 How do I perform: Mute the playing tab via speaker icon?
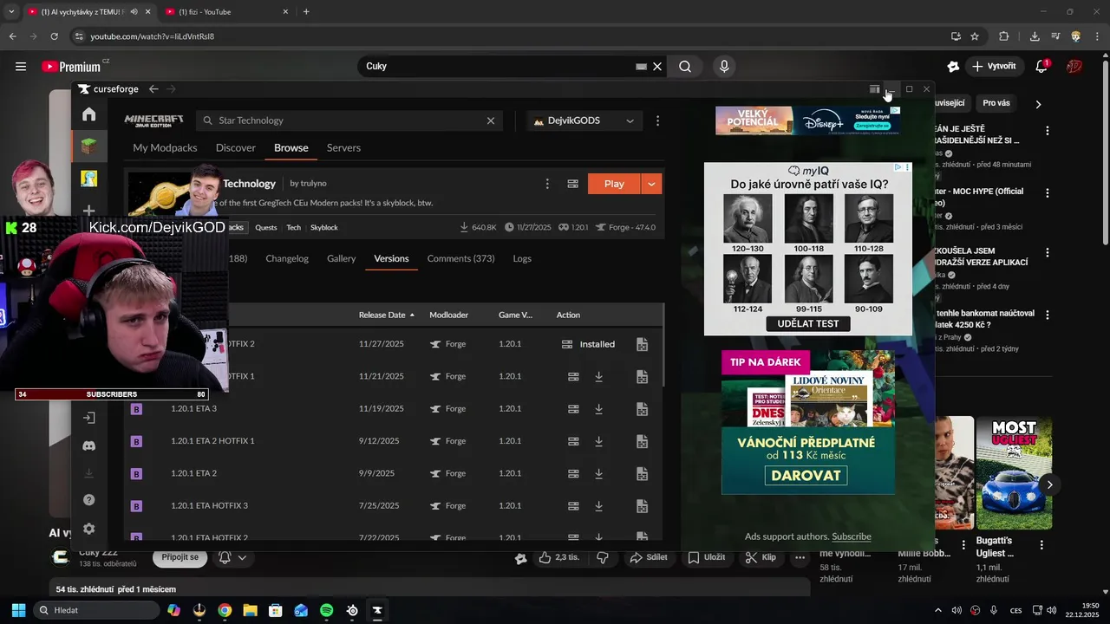134,12
